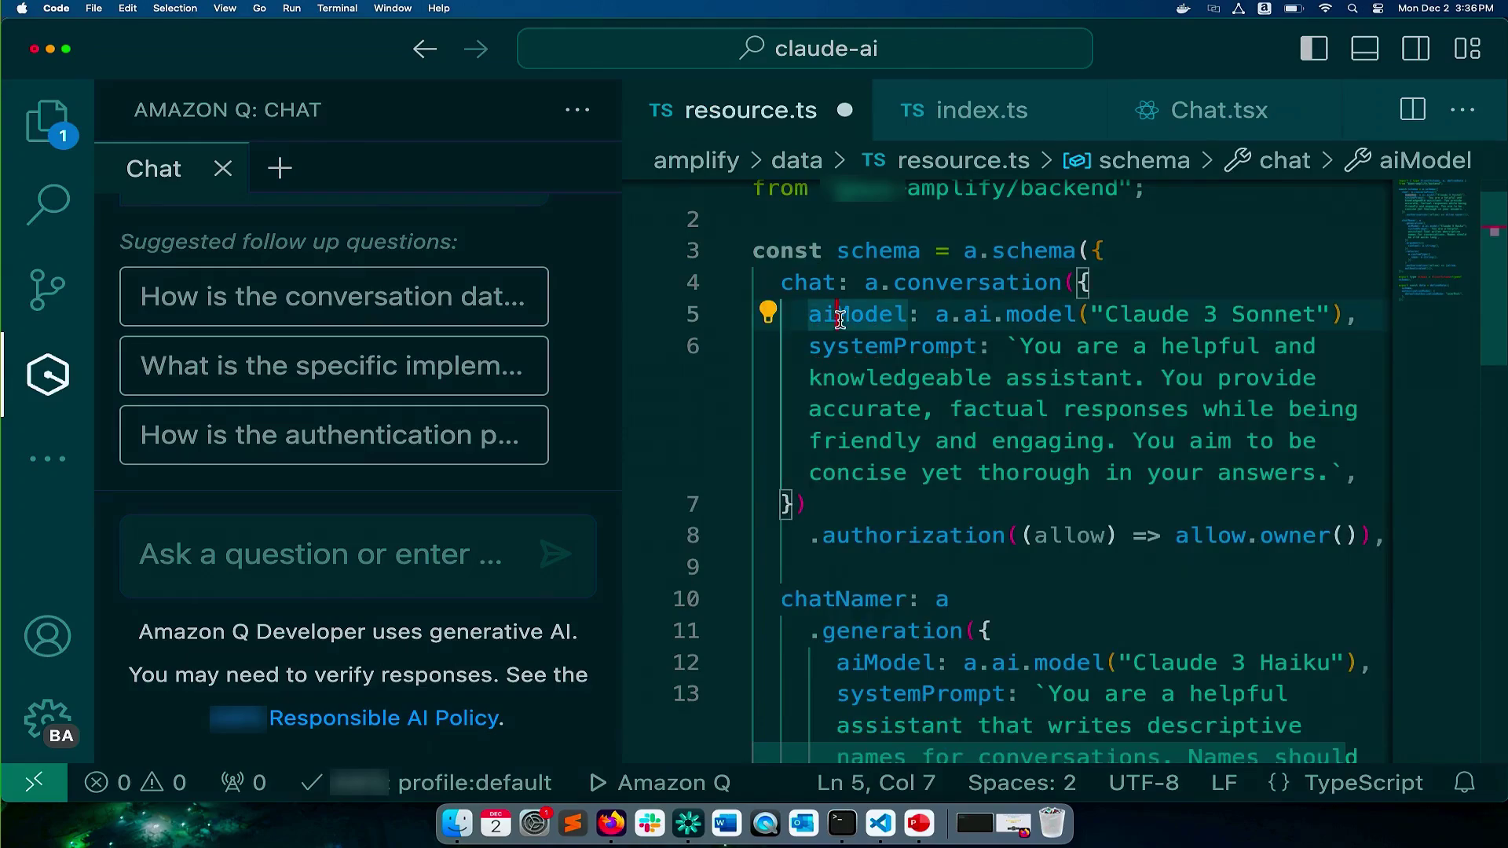Open the Search view in activity bar

pyautogui.click(x=48, y=204)
